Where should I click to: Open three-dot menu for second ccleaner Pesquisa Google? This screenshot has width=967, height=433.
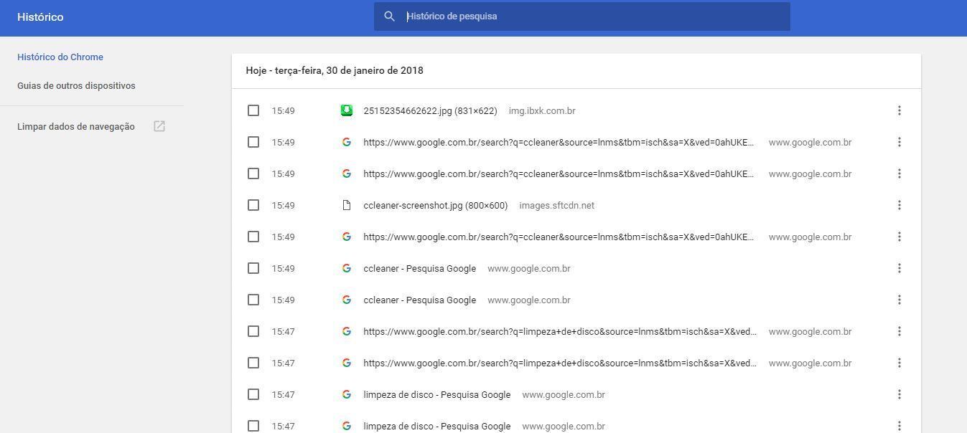[x=899, y=300]
